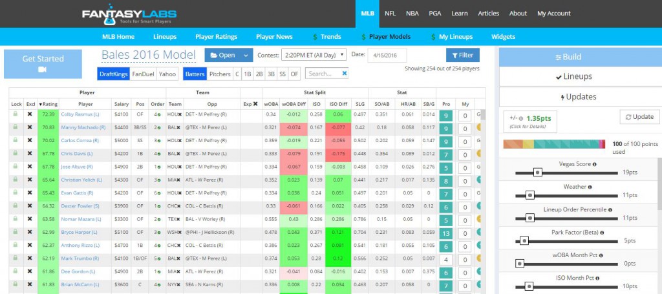Click the green order dot for Christian Yelich
Viewport: 662px width, 294px height.
(x=160, y=180)
